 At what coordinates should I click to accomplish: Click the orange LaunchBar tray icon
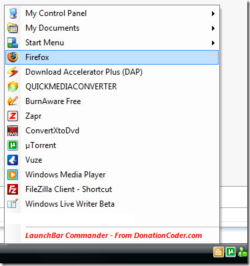[219, 252]
